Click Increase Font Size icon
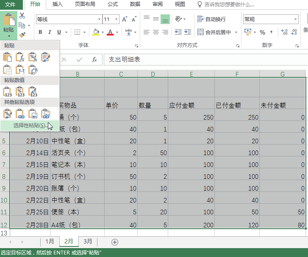 (125, 19)
